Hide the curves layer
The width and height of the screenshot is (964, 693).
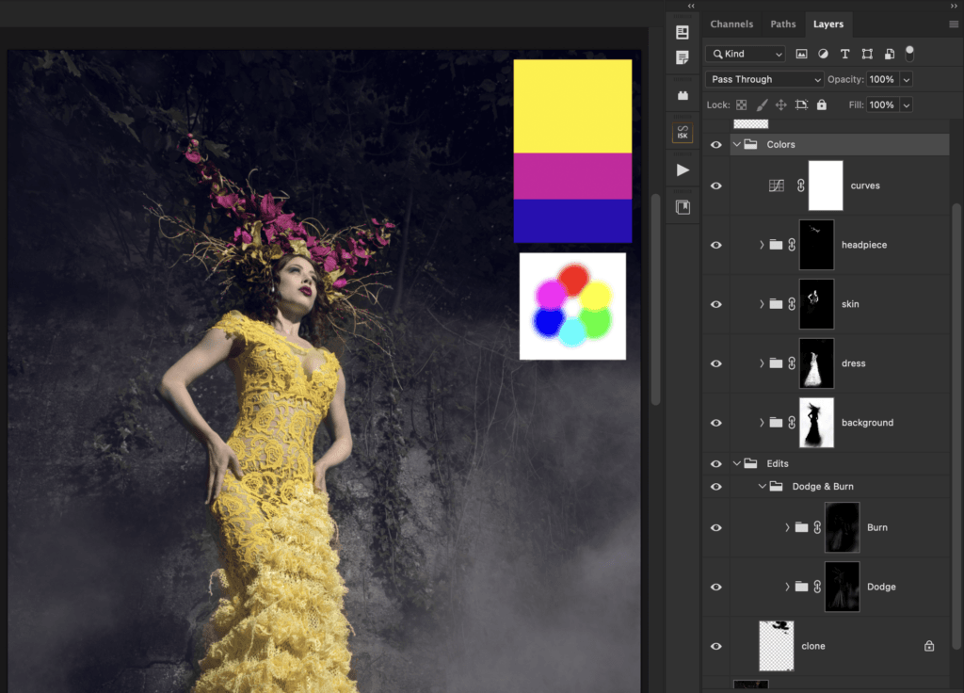pyautogui.click(x=716, y=185)
